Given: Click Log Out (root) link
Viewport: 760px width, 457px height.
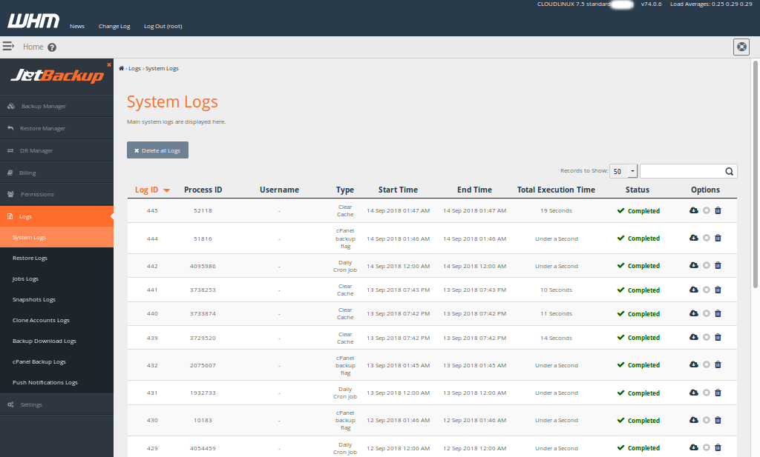Looking at the screenshot, I should (163, 26).
